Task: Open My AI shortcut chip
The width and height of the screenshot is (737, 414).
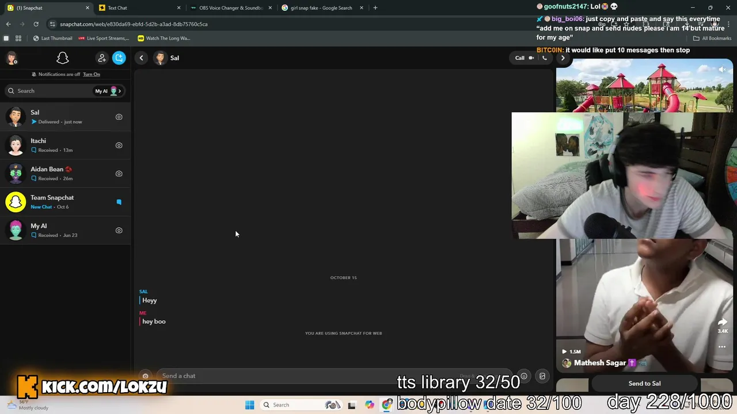Action: 109,91
